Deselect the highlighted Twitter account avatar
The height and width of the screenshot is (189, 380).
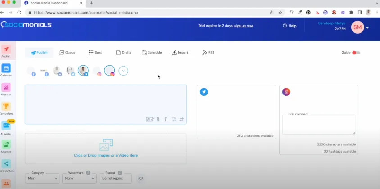83,71
